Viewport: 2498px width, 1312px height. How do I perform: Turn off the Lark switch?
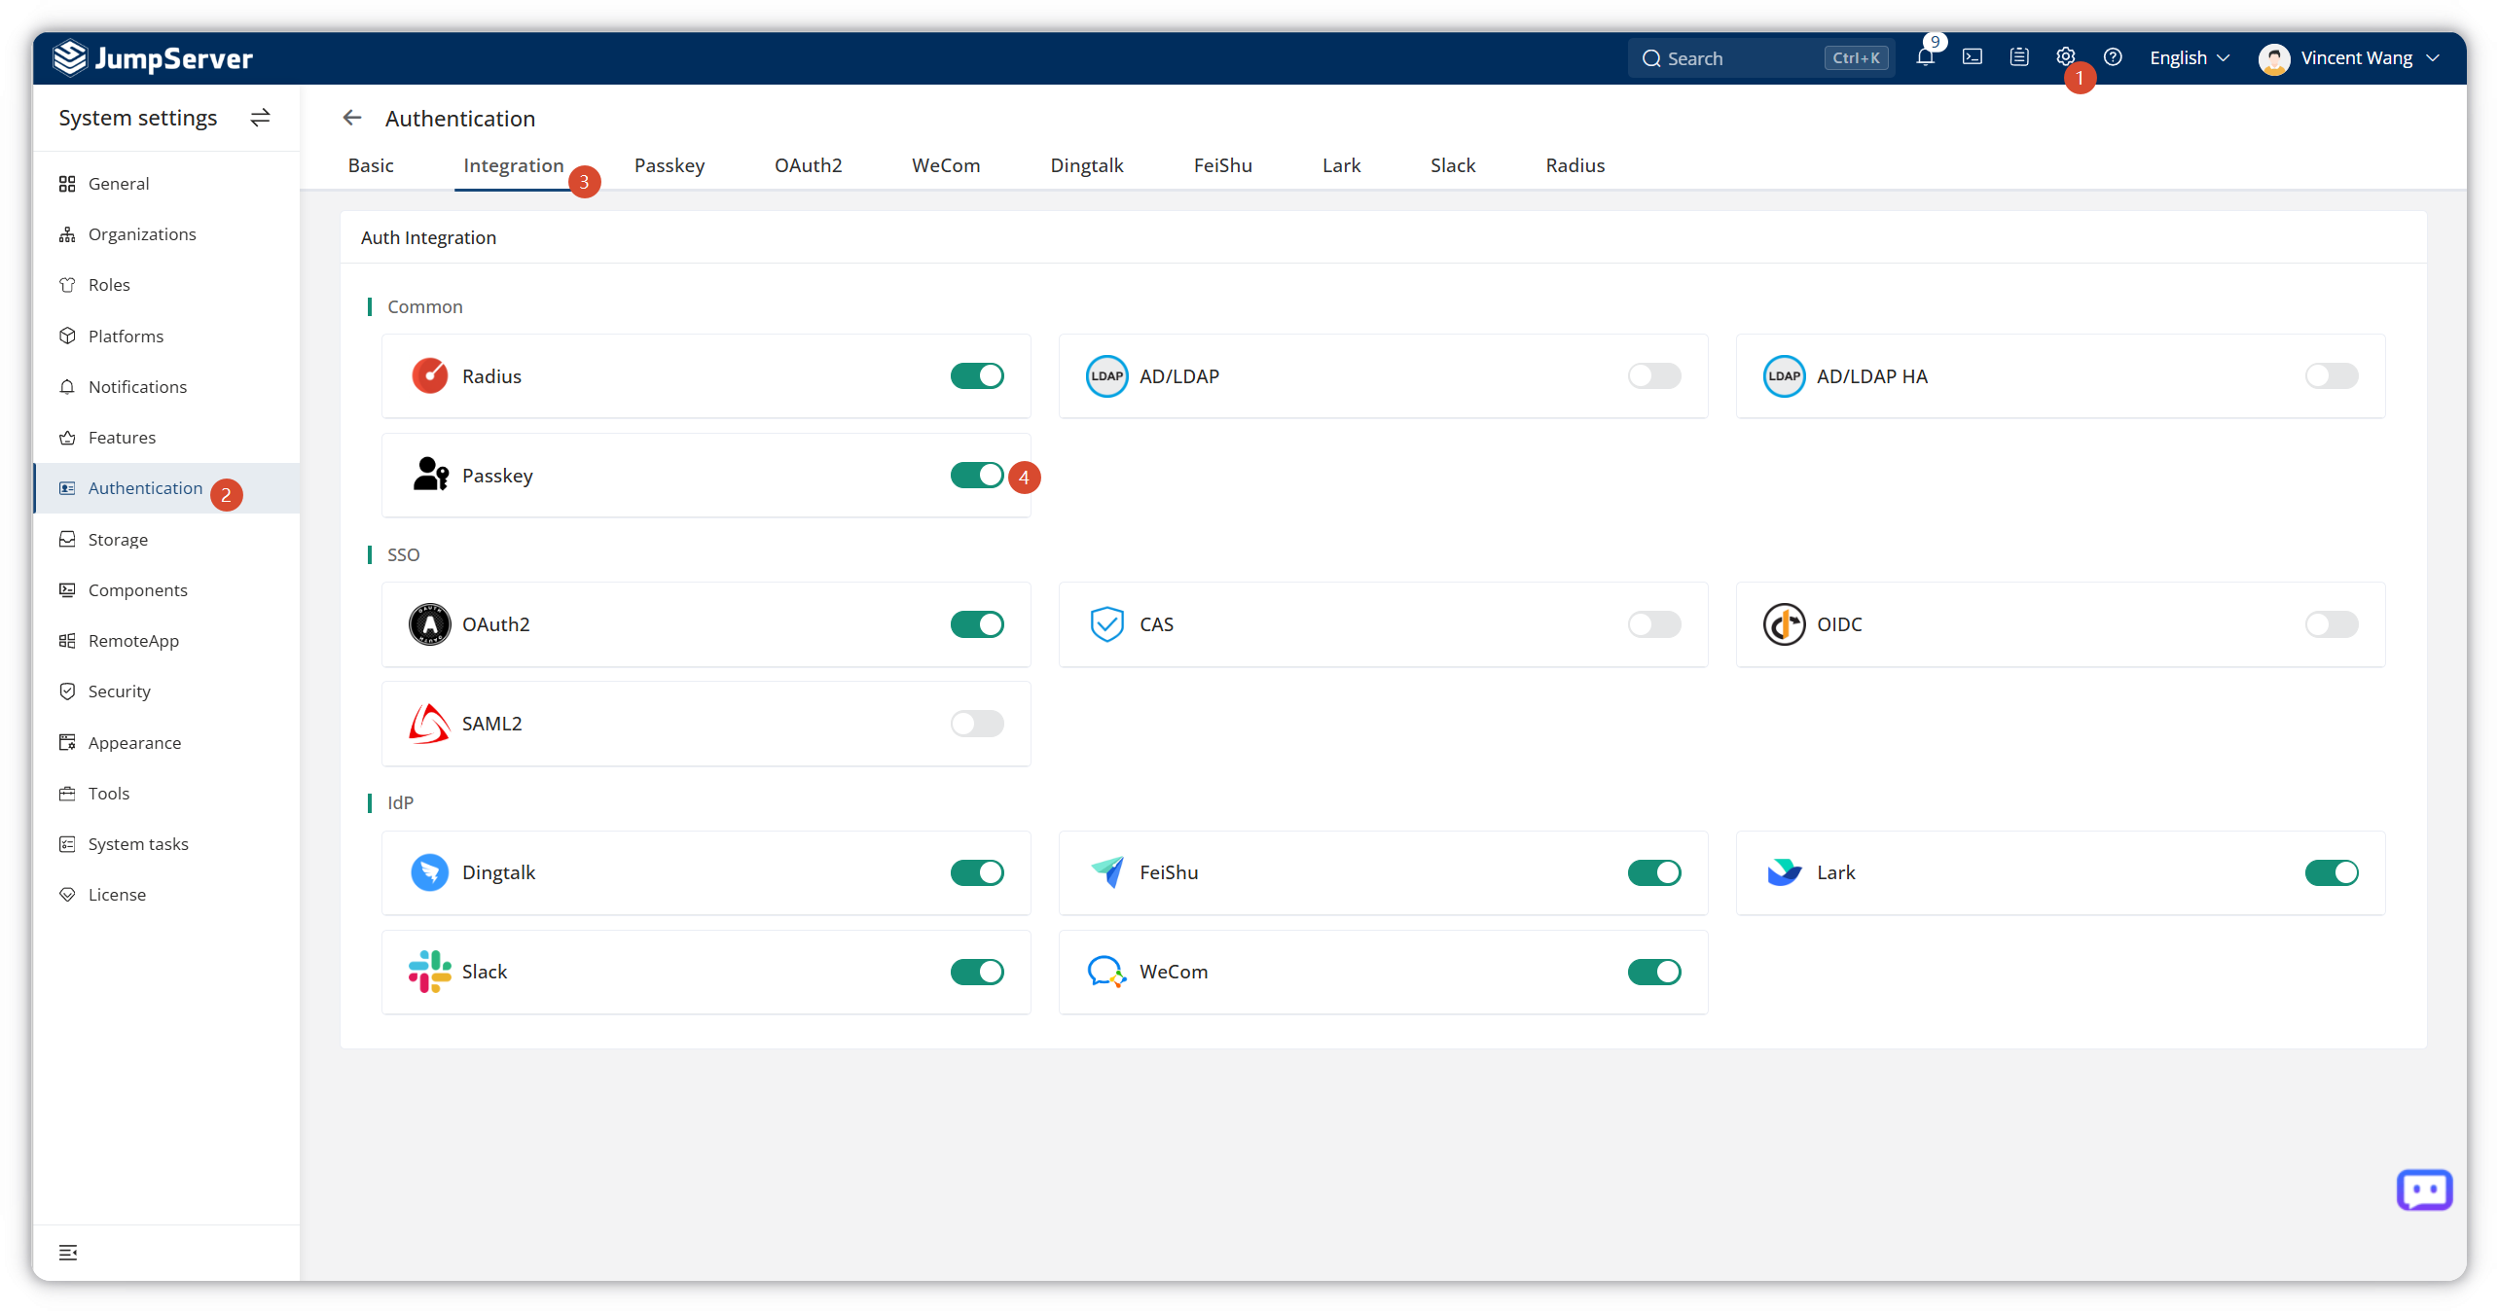point(2332,872)
